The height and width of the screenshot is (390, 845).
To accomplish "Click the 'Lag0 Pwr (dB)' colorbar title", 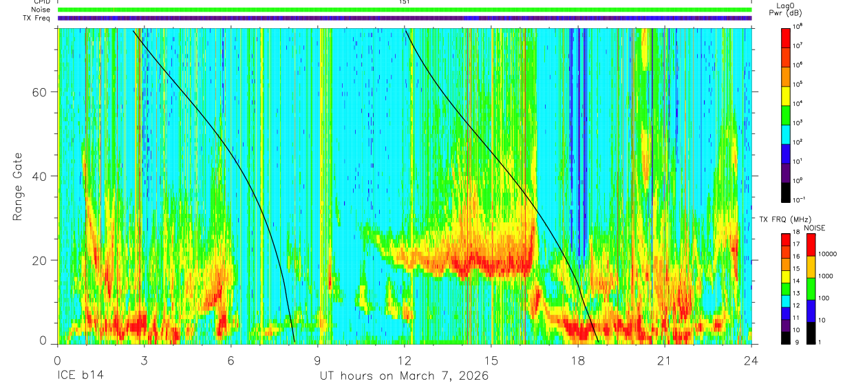I will [x=786, y=9].
